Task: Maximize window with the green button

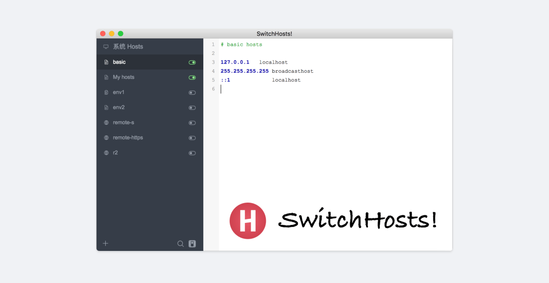Action: (120, 34)
